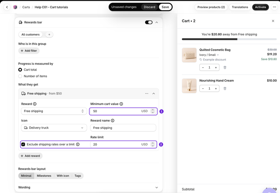Screen dimensions: 280x193
Task: Select Tags rewards bar layout
Action: pyautogui.click(x=78, y=176)
